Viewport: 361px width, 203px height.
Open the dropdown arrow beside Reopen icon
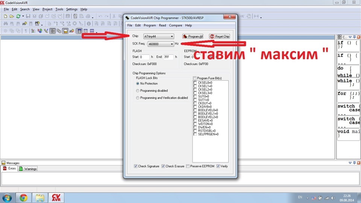point(23,16)
